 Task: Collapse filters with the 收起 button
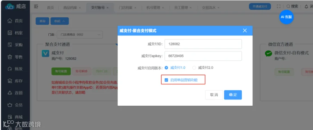60,21
